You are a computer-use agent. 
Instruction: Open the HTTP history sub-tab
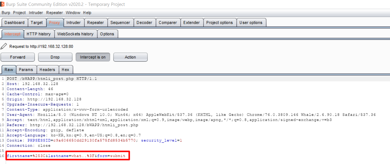[x=39, y=34]
